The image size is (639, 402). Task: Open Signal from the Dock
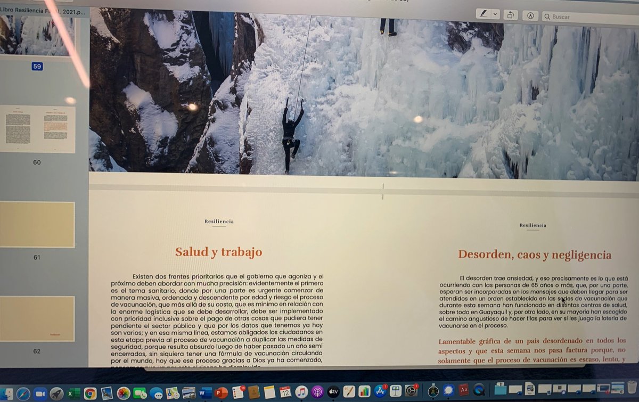(448, 390)
